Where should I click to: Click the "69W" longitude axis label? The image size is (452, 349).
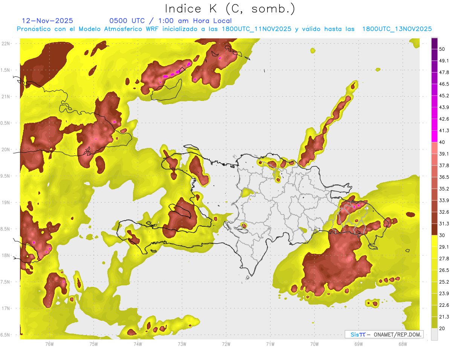tap(359, 344)
